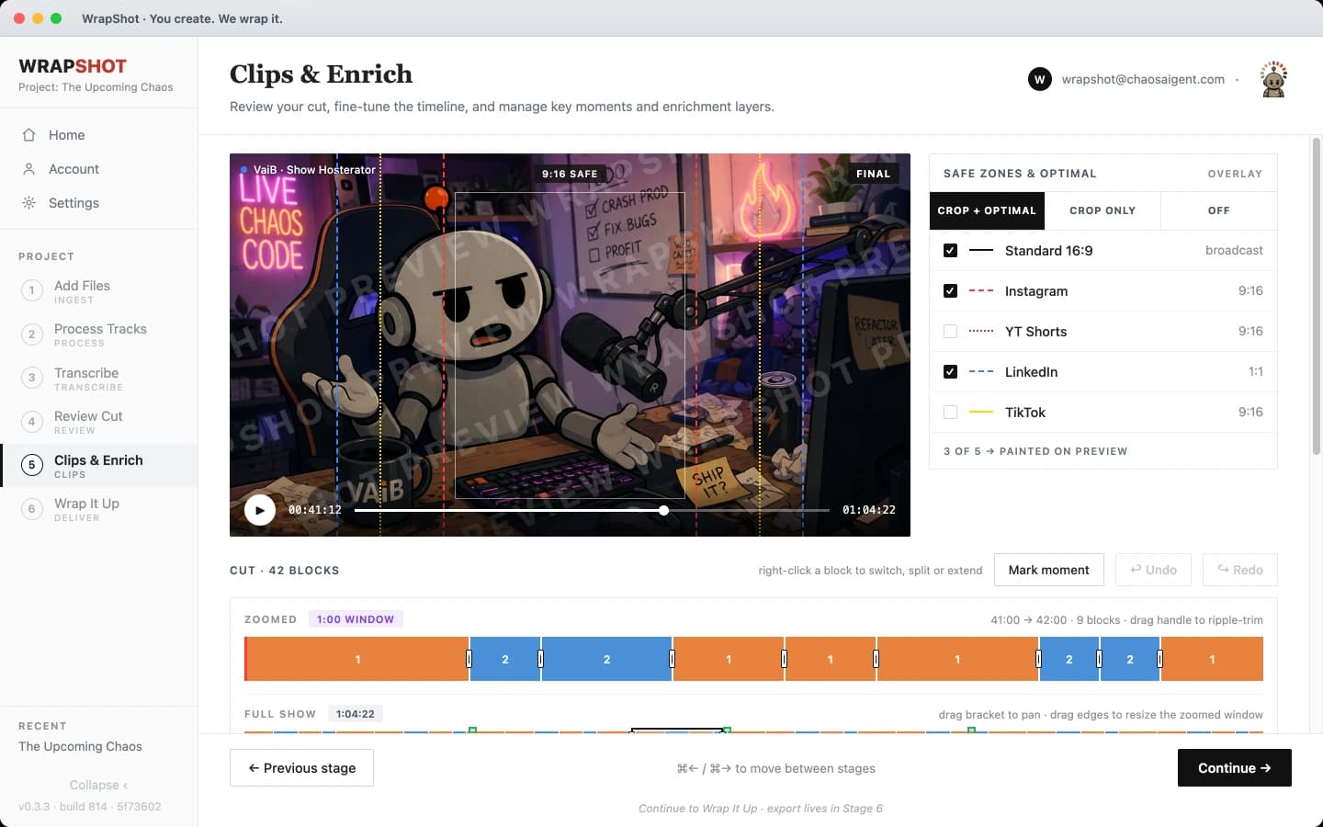Click the 3 OF 5 painted on preview text
Image resolution: width=1323 pixels, height=827 pixels.
[x=1035, y=451]
